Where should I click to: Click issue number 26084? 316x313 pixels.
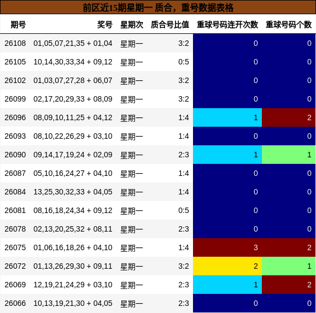coord(15,192)
